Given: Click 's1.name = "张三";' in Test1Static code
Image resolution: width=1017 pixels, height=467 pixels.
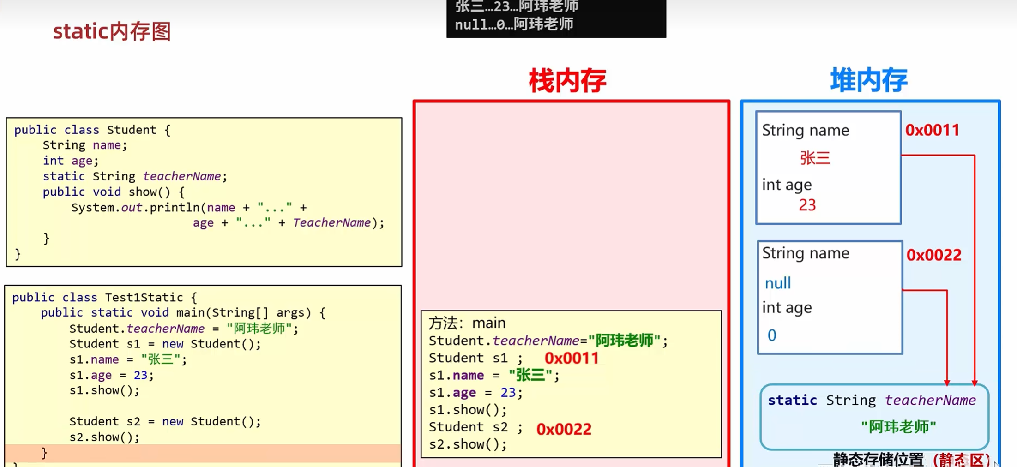Looking at the screenshot, I should [128, 359].
